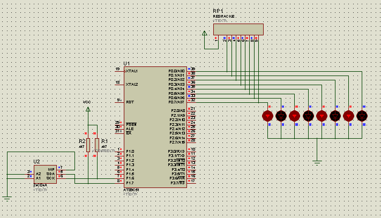Click the WP pin label on U2
Viewport: 381px width, 218px height.
[51, 169]
